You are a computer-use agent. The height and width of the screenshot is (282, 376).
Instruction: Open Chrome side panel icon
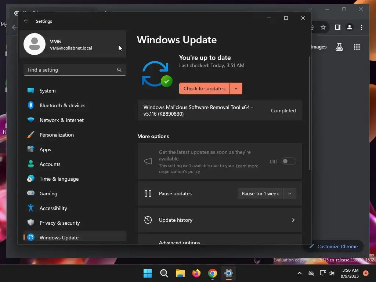click(338, 27)
